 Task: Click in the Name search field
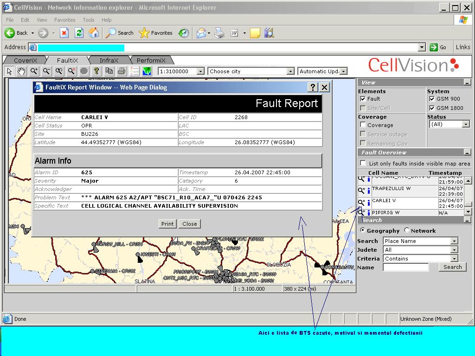(x=405, y=267)
